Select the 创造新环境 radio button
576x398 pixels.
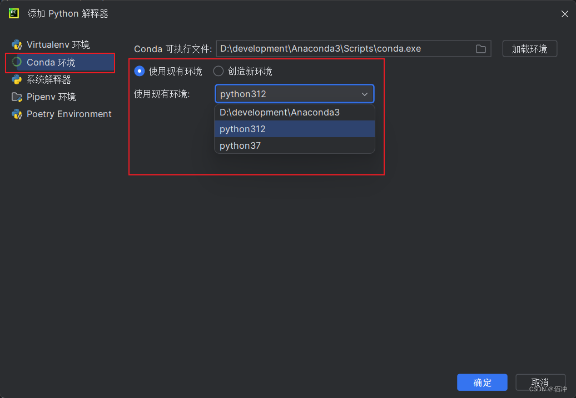click(x=218, y=71)
